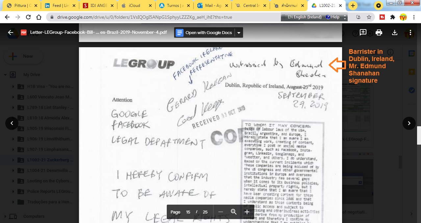Open with Google Docs
This screenshot has height=223, width=421.
point(205,32)
